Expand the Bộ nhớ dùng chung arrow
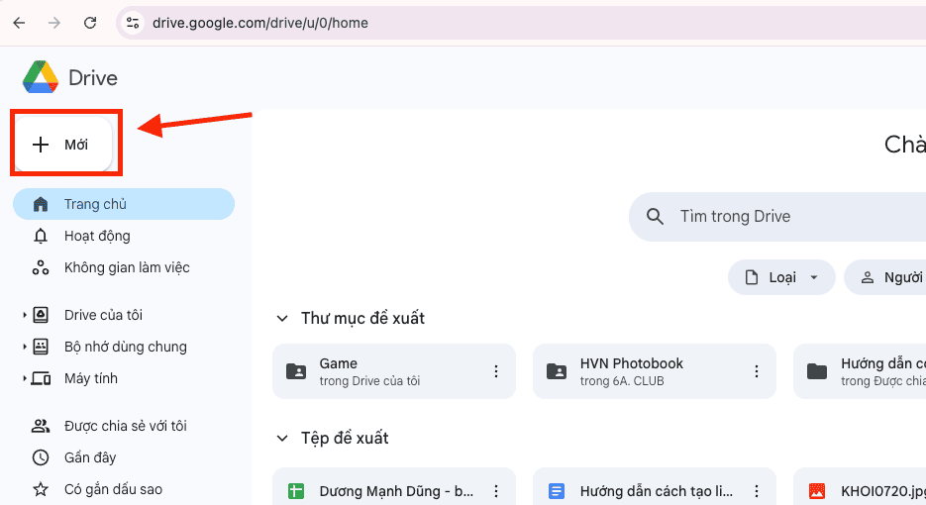The image size is (926, 505). click(24, 347)
